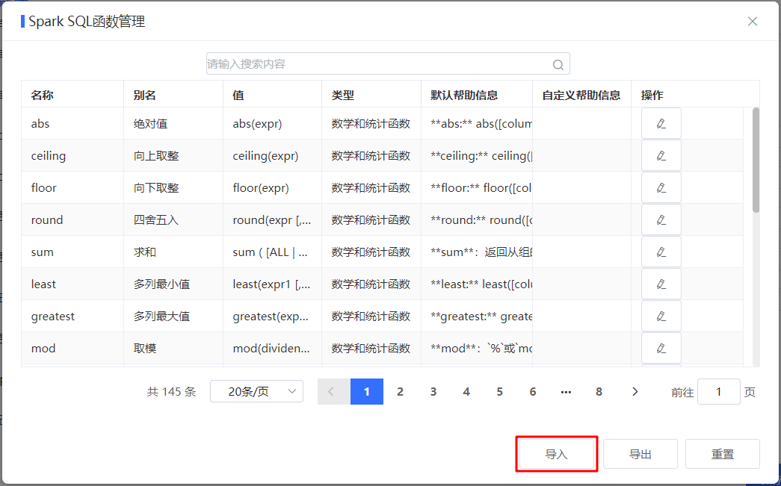Edit the greatest function row

661,316
